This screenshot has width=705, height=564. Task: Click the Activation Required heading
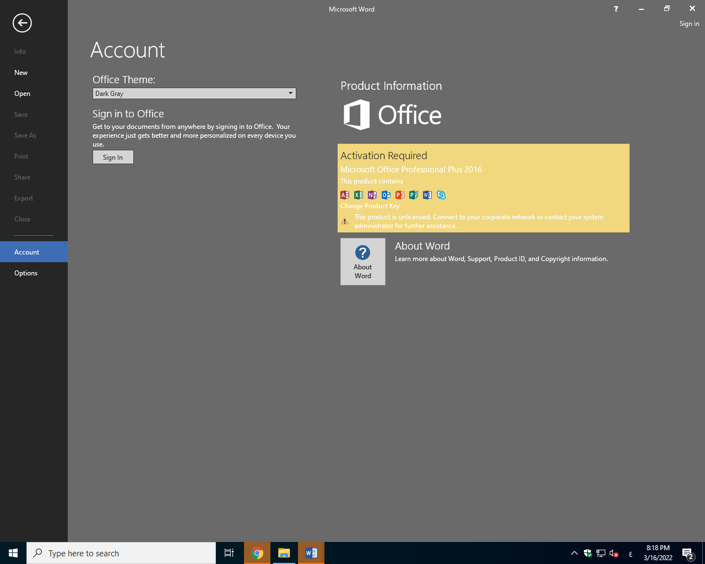[x=384, y=156]
